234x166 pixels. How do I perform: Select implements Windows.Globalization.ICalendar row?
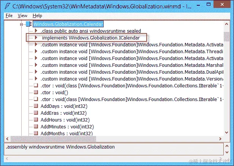(x=91, y=38)
